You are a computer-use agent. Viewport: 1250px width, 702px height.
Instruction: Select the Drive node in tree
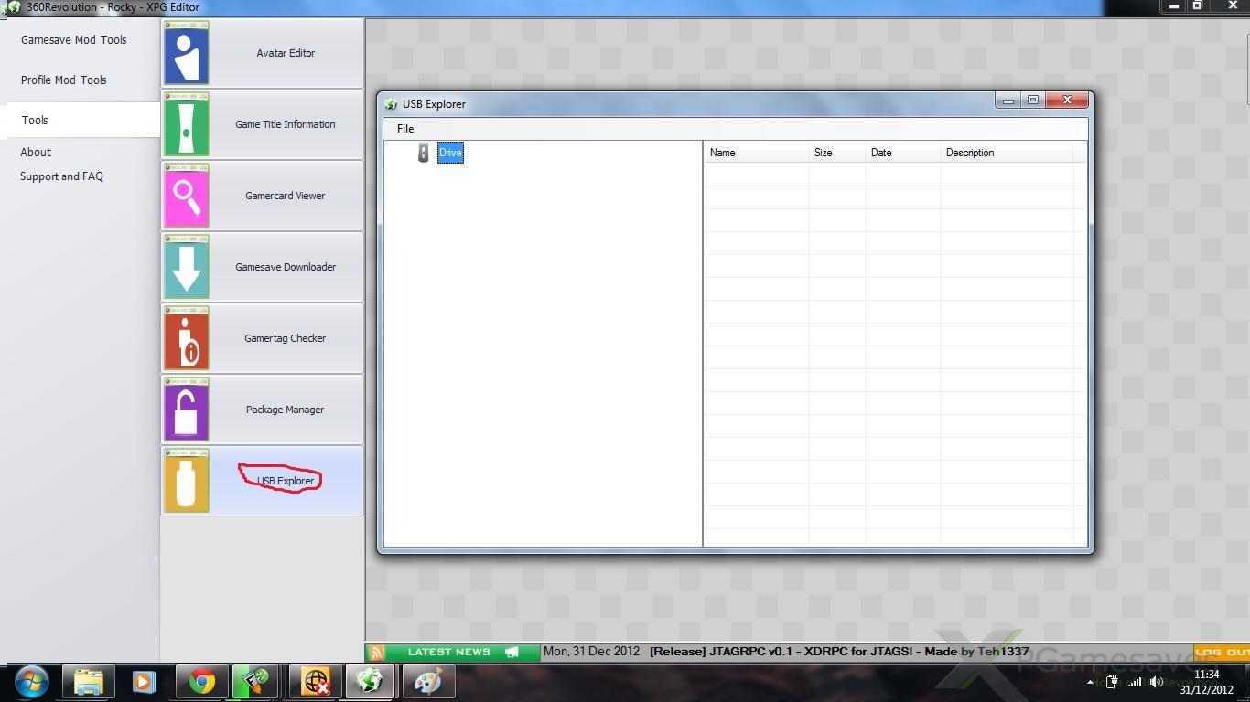click(x=450, y=153)
